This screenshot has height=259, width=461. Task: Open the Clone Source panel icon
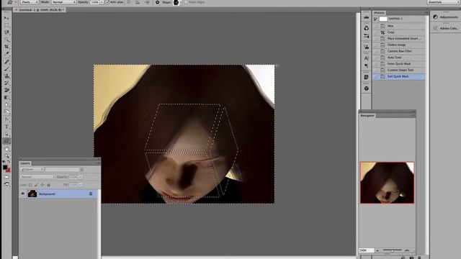(x=367, y=47)
